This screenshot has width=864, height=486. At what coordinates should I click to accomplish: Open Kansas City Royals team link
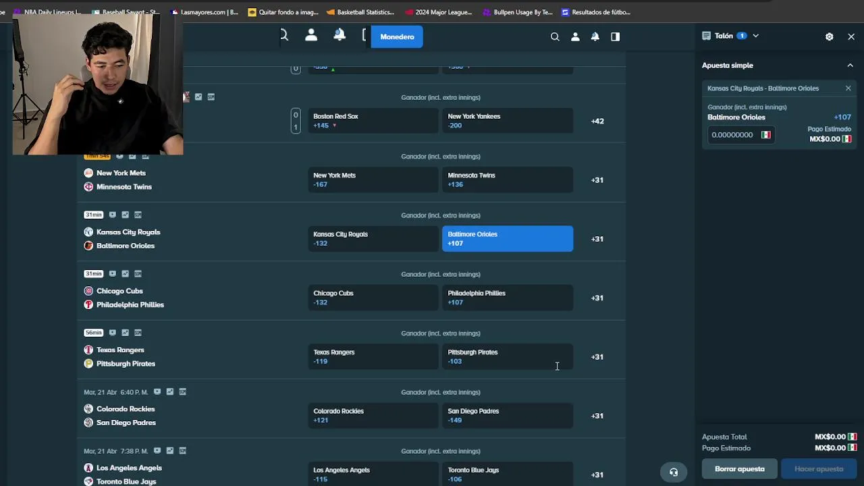128,232
